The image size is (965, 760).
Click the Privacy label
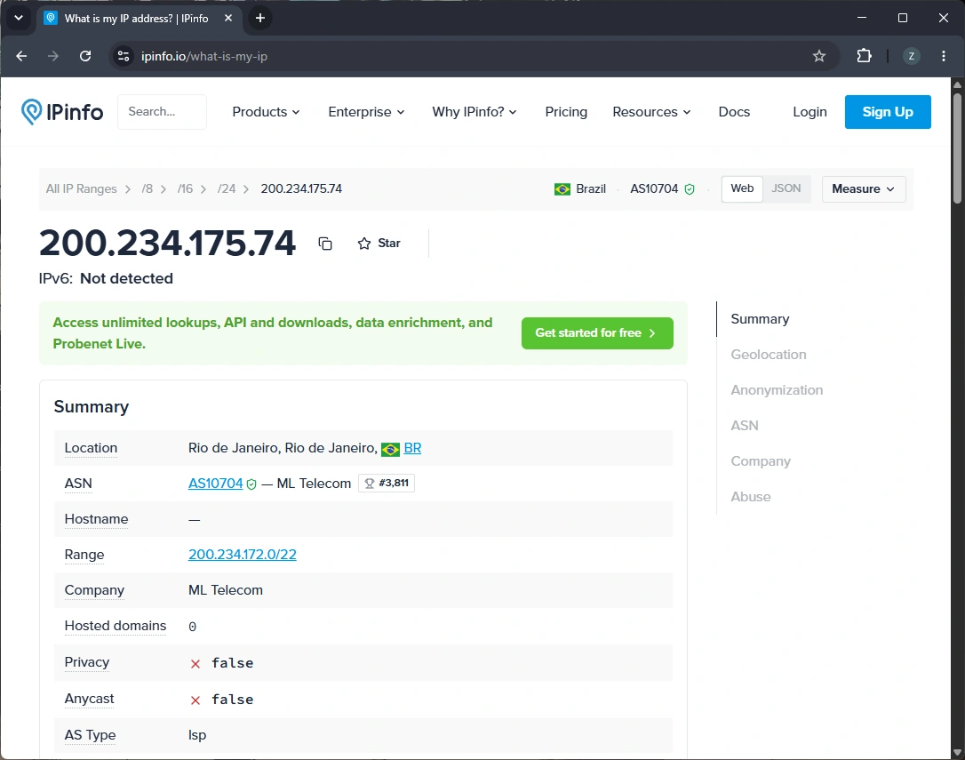click(87, 662)
